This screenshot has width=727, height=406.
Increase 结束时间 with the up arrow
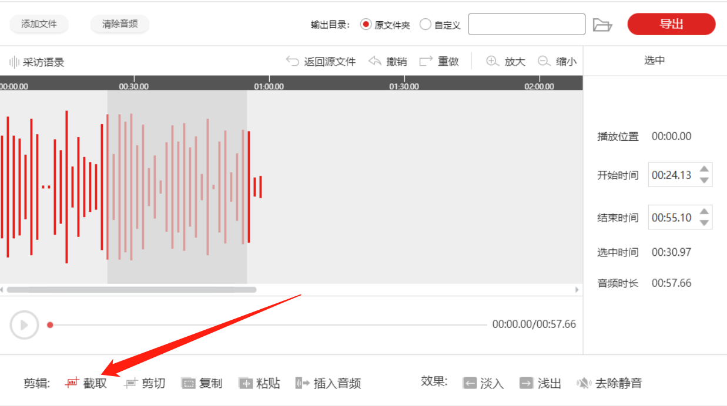pos(704,212)
